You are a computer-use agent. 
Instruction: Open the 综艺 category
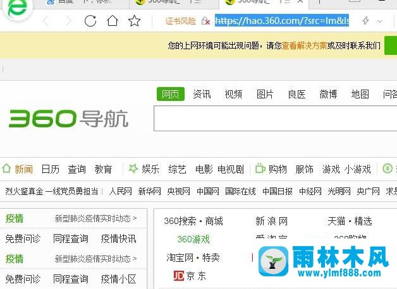click(177, 169)
